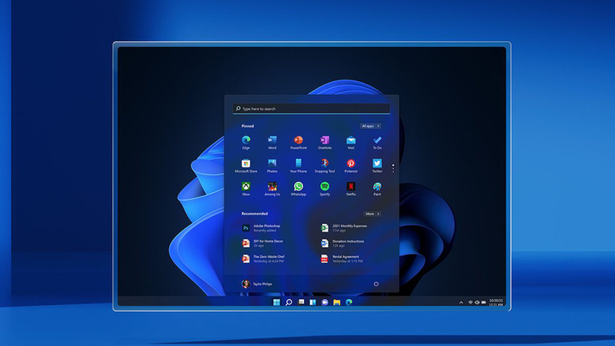The height and width of the screenshot is (346, 615).
Task: Click the Windows Start button on taskbar
Action: click(277, 302)
